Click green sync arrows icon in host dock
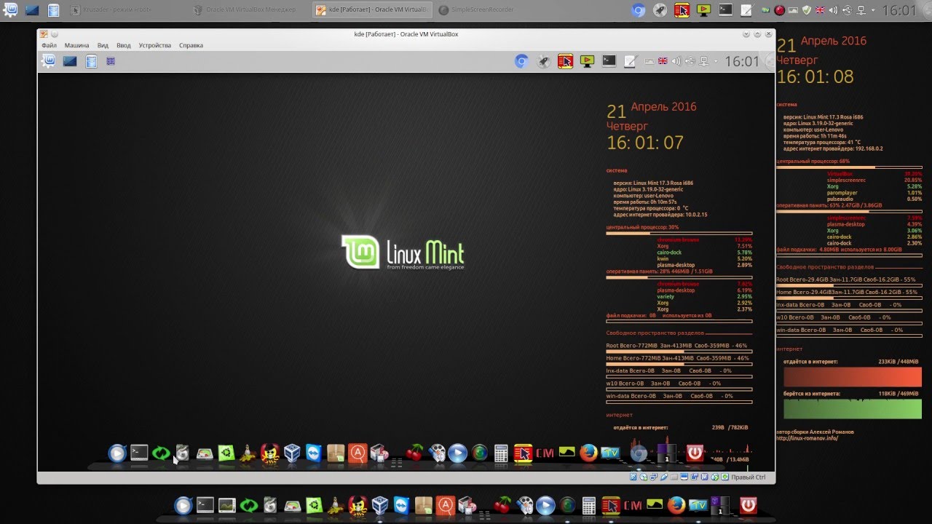The height and width of the screenshot is (524, 932). point(249,504)
